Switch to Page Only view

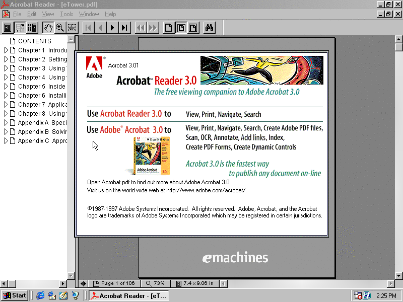click(x=8, y=28)
